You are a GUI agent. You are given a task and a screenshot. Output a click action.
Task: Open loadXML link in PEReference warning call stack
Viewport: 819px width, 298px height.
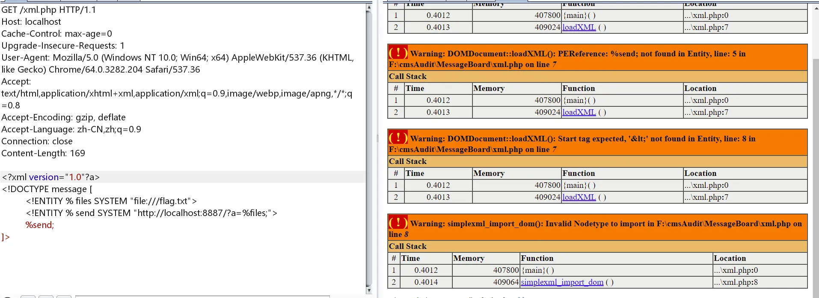point(579,112)
